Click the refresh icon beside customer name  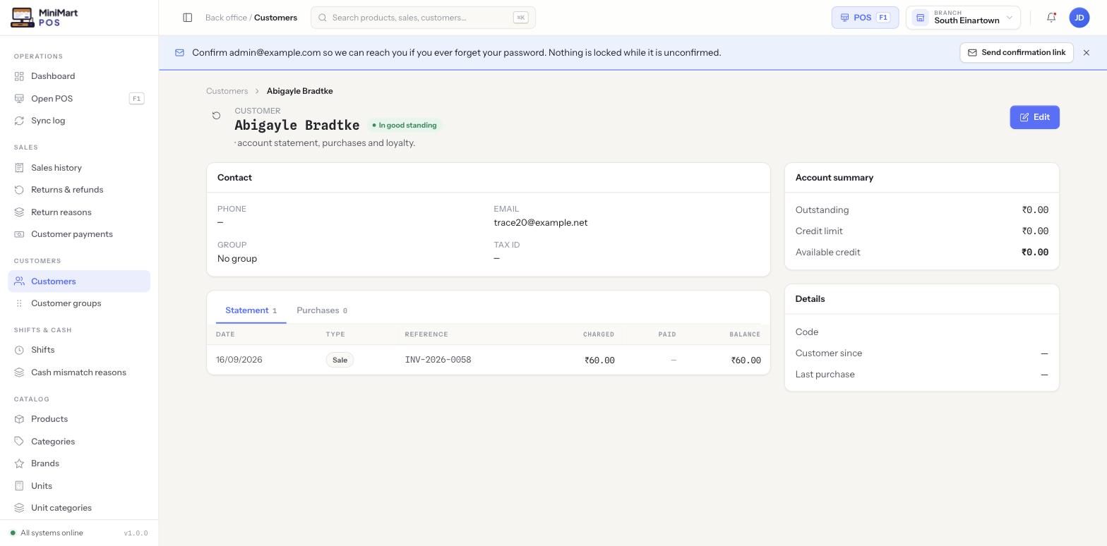(x=217, y=116)
